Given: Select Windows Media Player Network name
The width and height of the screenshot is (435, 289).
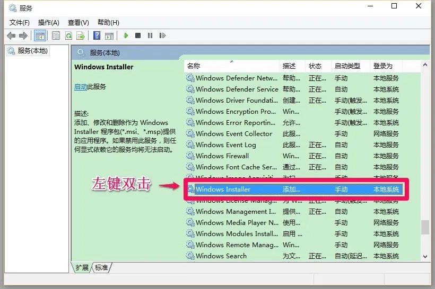Looking at the screenshot, I should click(x=237, y=222).
